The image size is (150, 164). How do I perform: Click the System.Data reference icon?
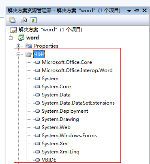point(37,95)
